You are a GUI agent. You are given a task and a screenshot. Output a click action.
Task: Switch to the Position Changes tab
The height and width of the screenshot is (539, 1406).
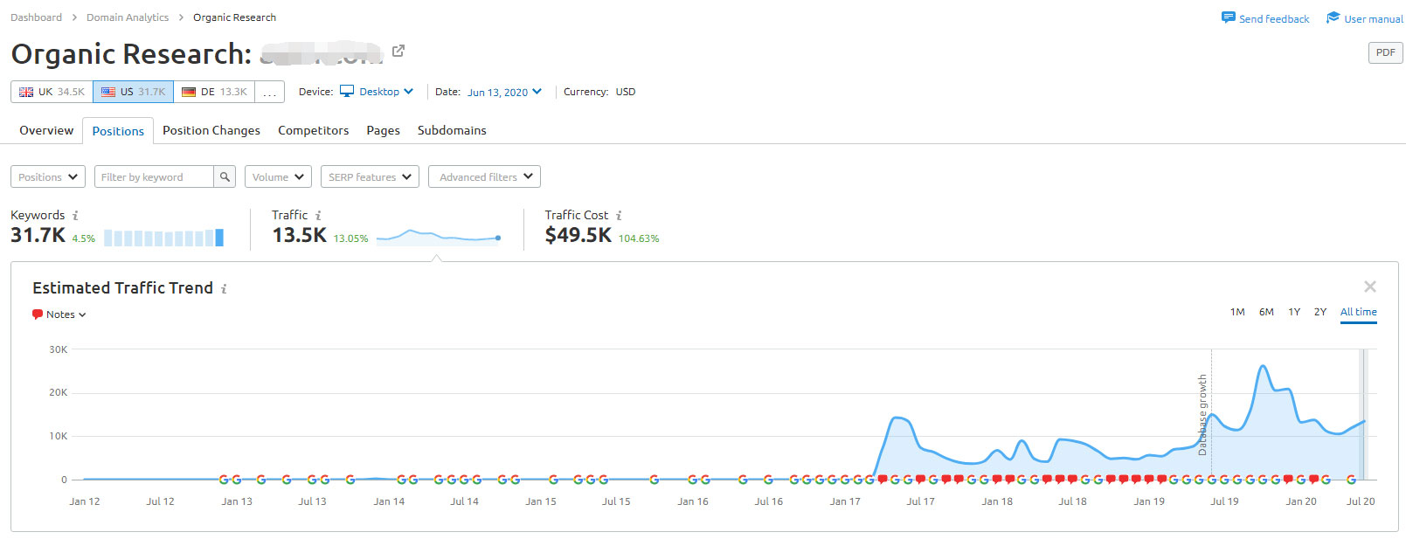pos(211,130)
